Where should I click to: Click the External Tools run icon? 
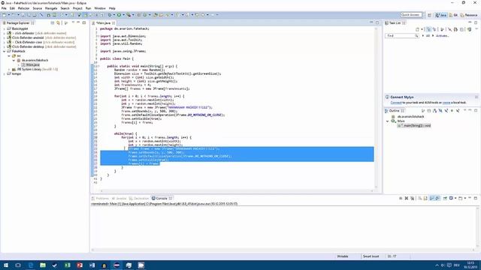(129, 15)
